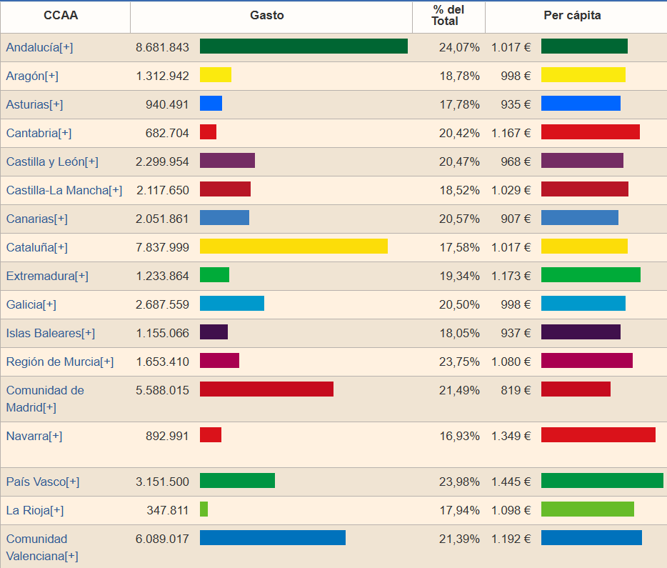Select País Vasco Gasto value 3.151.500

pyautogui.click(x=162, y=482)
